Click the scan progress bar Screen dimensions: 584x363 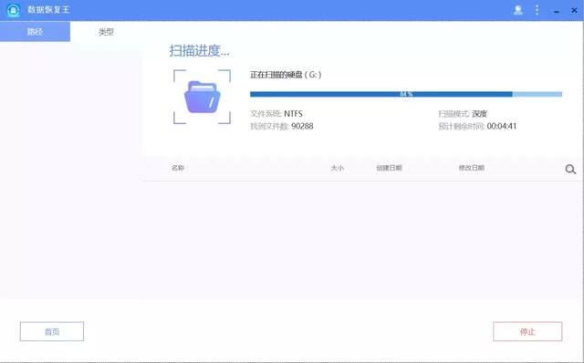(406, 94)
